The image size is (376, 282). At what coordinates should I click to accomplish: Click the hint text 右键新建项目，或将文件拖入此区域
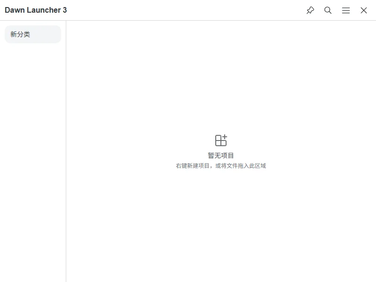221,166
